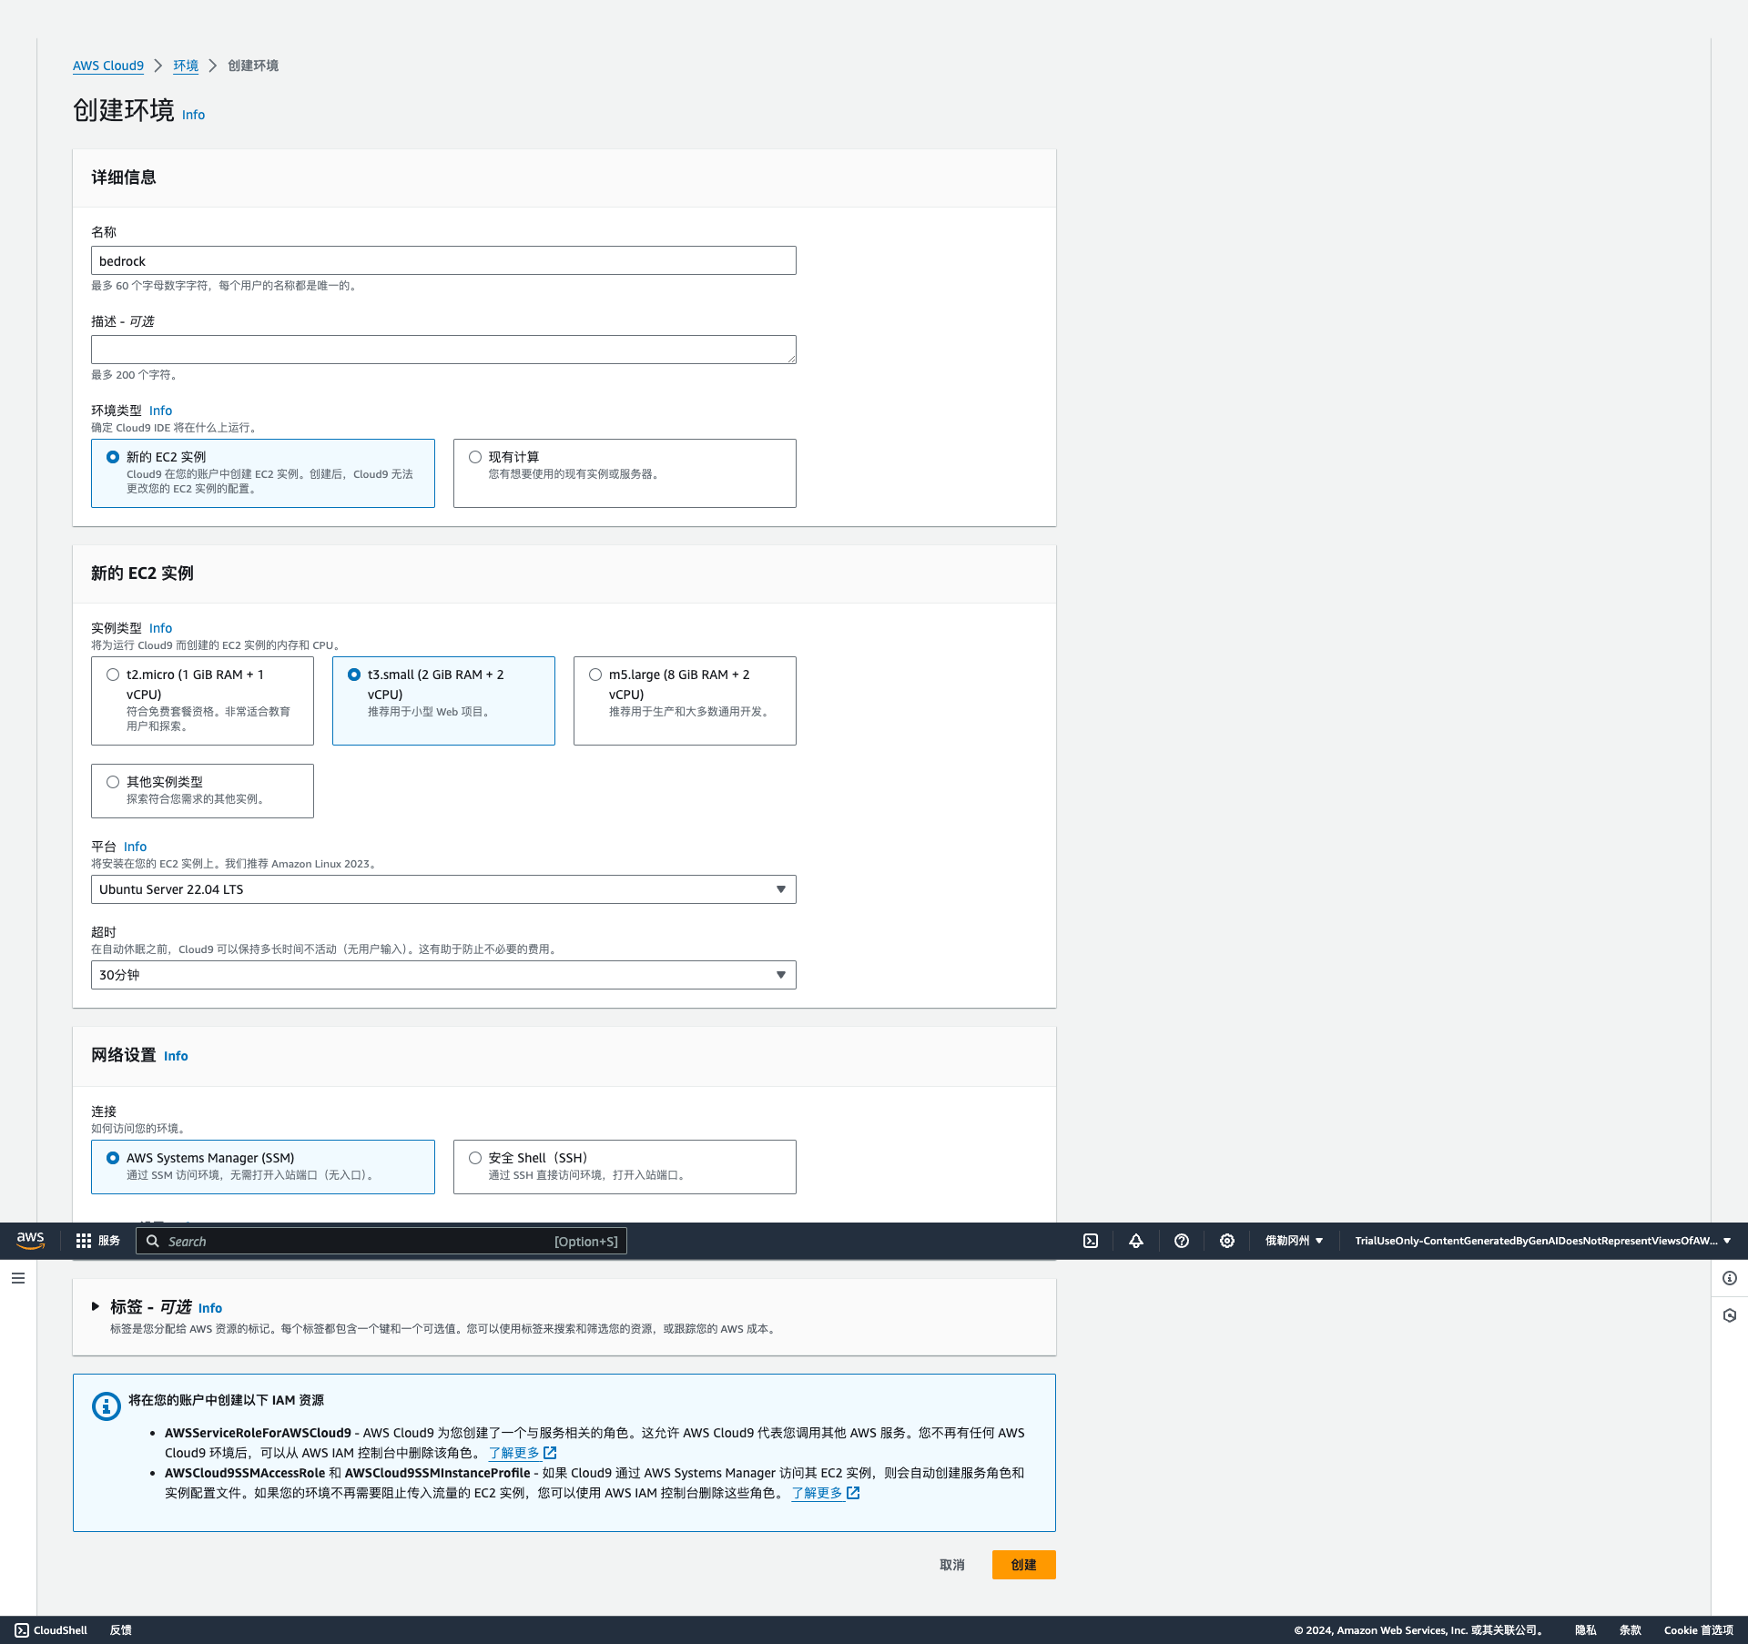Image resolution: width=1748 pixels, height=1644 pixels.
Task: Click AWS Cloud9 breadcrumb link
Action: tap(108, 66)
